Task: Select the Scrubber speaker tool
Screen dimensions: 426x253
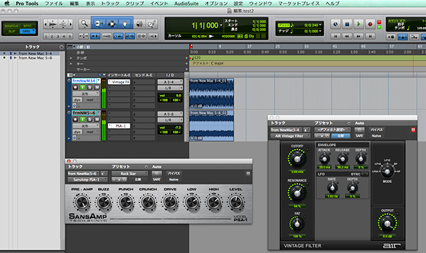Action: point(139,24)
